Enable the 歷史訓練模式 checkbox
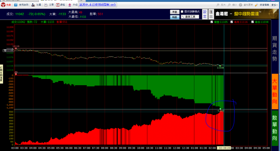The width and height of the screenshot is (280, 151). pos(182,12)
